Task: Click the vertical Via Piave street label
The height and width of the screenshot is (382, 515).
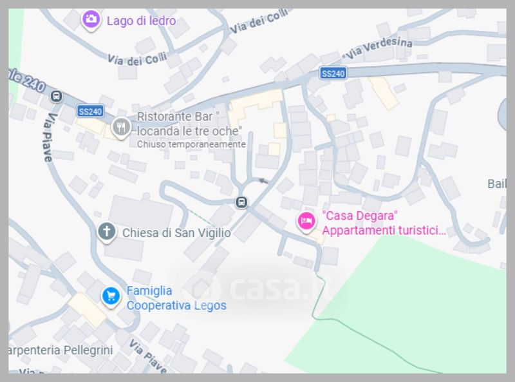Action: (50, 137)
